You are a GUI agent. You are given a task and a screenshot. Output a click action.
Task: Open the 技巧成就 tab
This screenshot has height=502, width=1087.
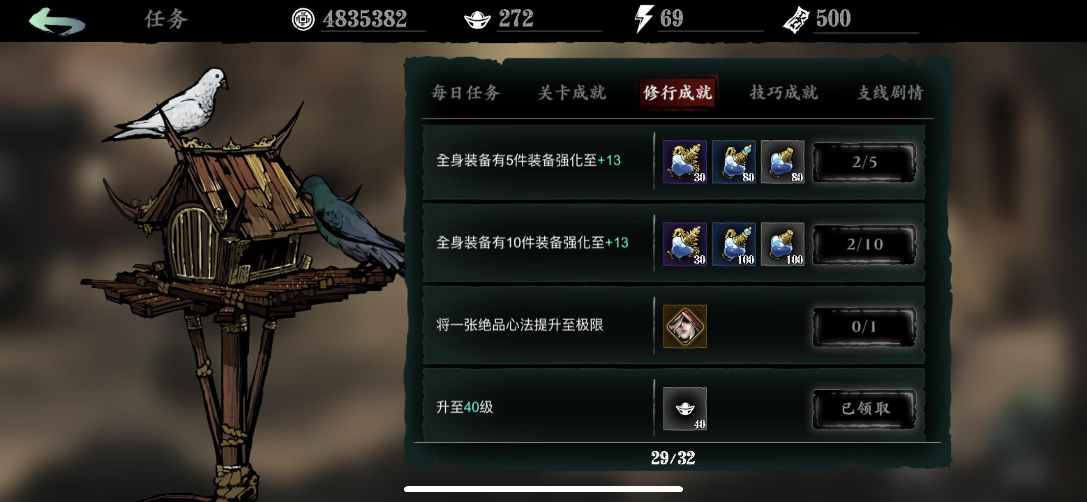[x=784, y=93]
